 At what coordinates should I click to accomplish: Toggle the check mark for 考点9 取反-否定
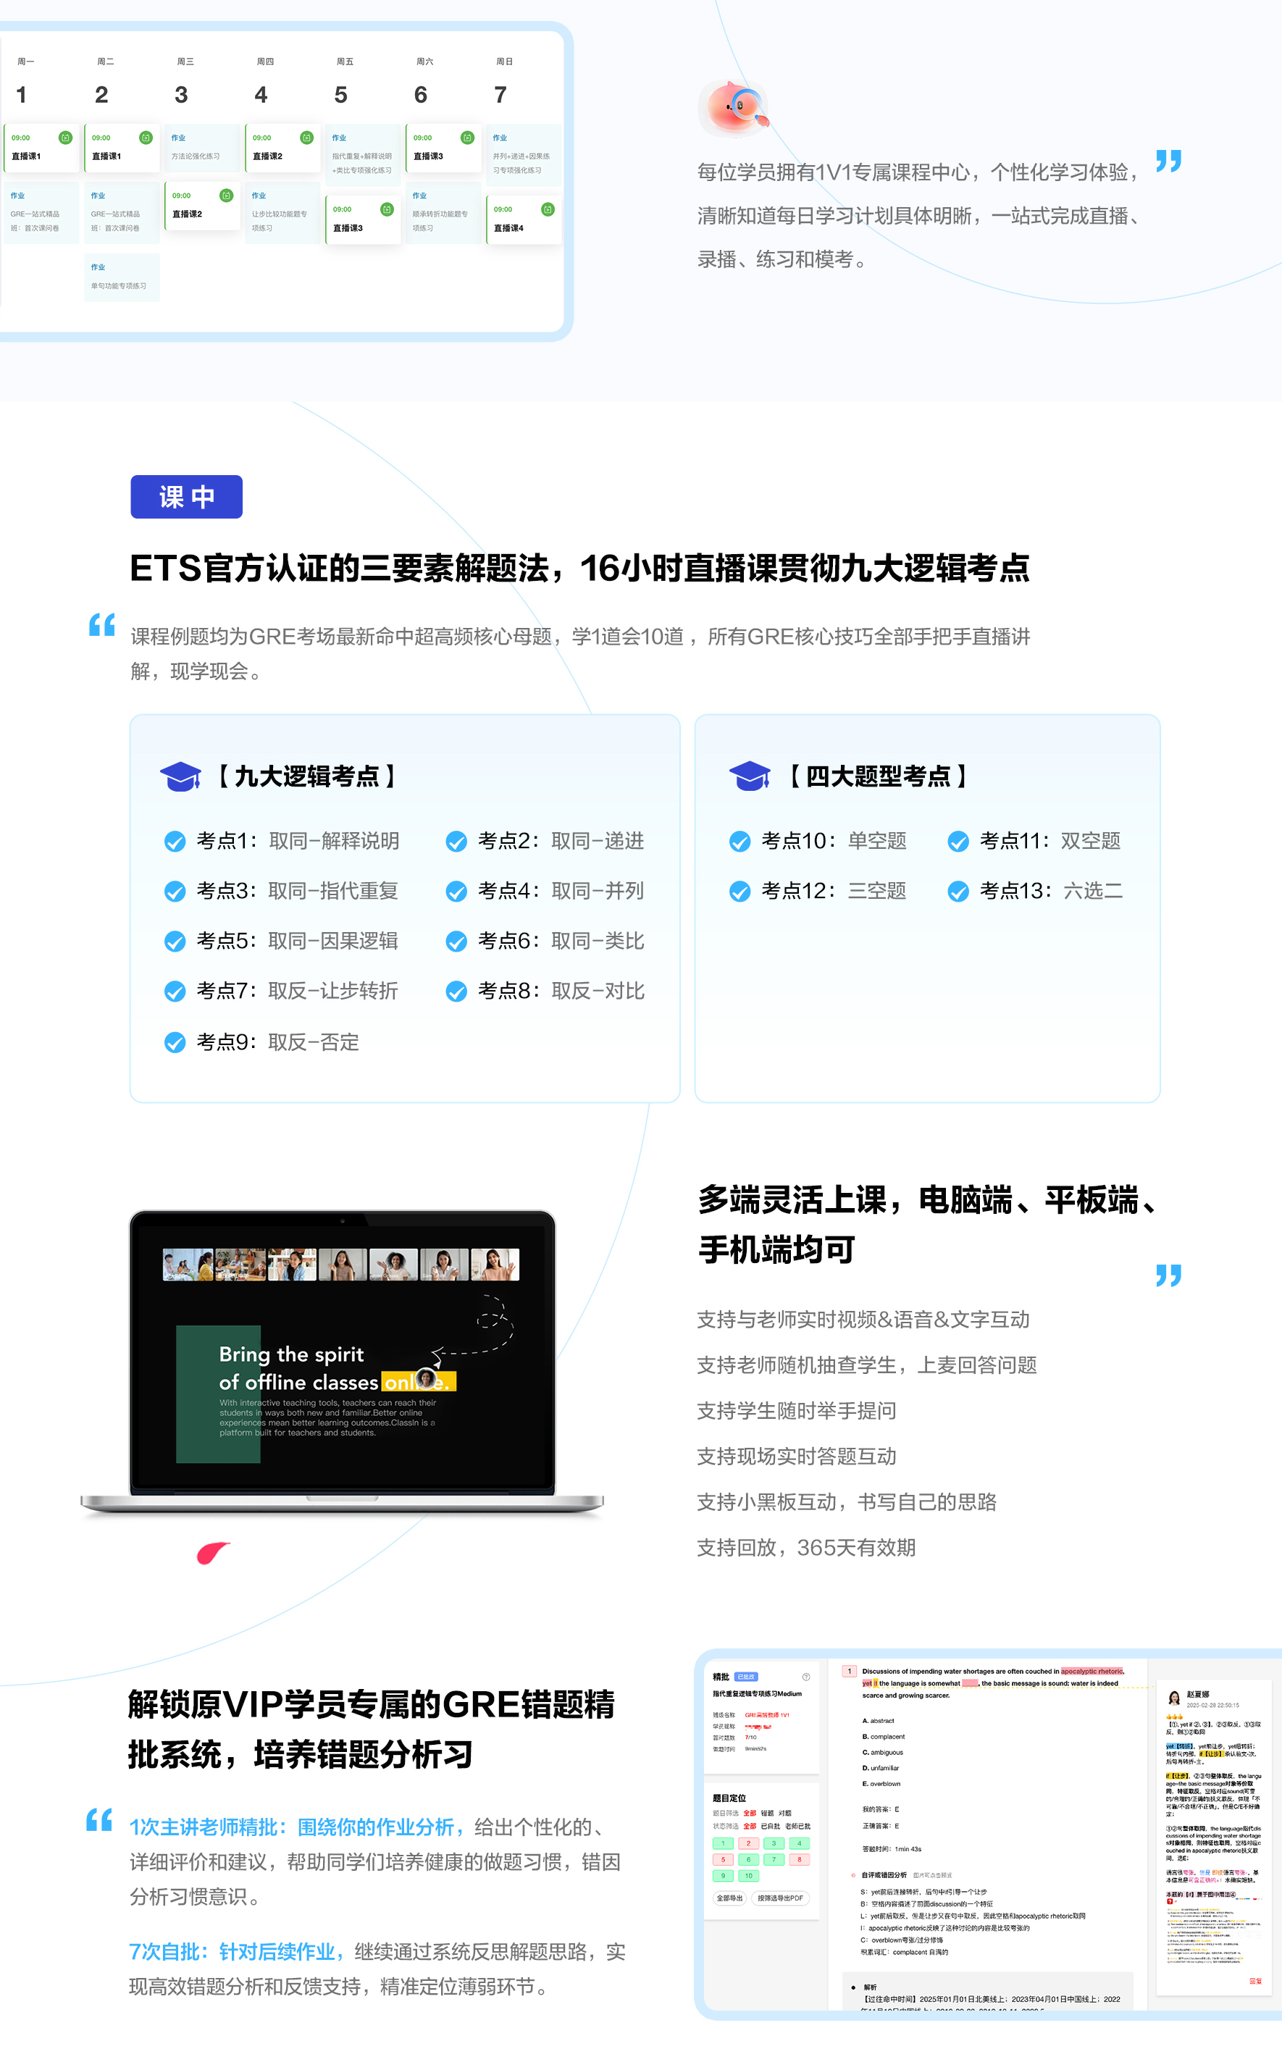(175, 1042)
